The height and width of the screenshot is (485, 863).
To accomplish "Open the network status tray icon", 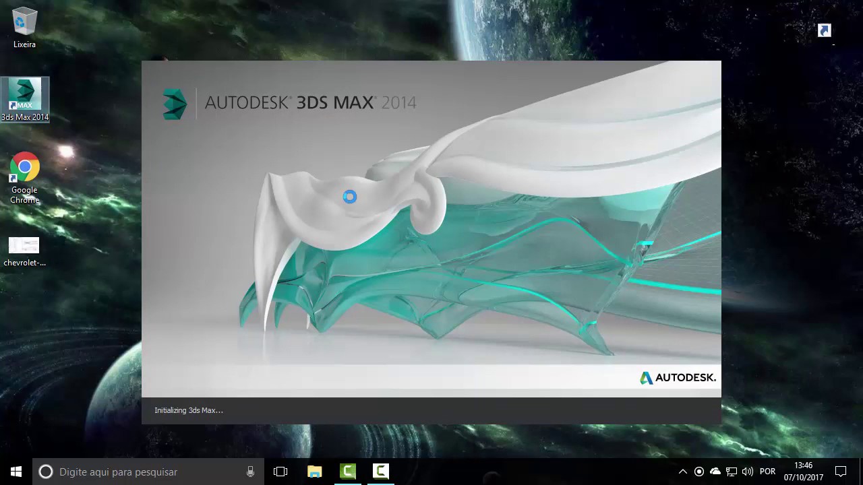I will (732, 472).
